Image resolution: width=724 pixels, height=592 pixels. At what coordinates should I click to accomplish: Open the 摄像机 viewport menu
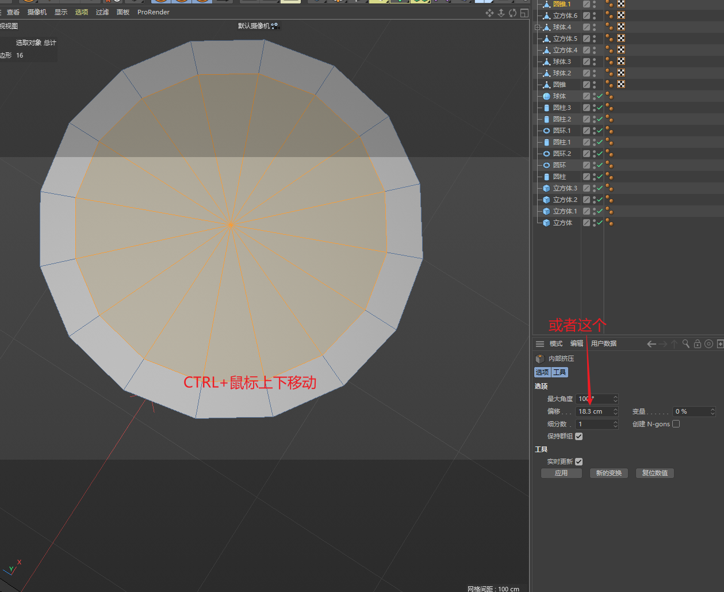click(37, 12)
